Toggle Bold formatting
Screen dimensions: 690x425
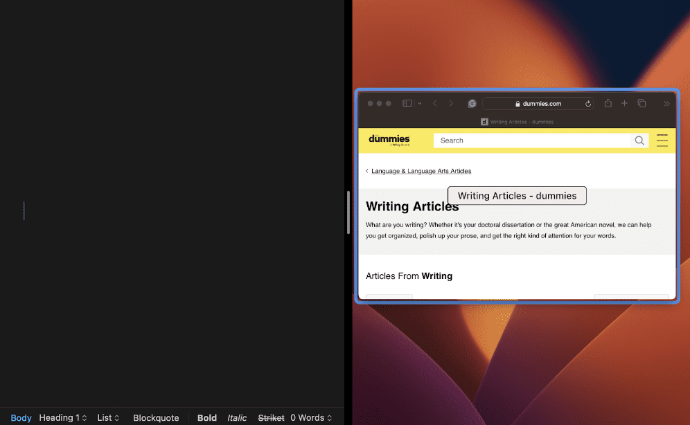tap(206, 417)
